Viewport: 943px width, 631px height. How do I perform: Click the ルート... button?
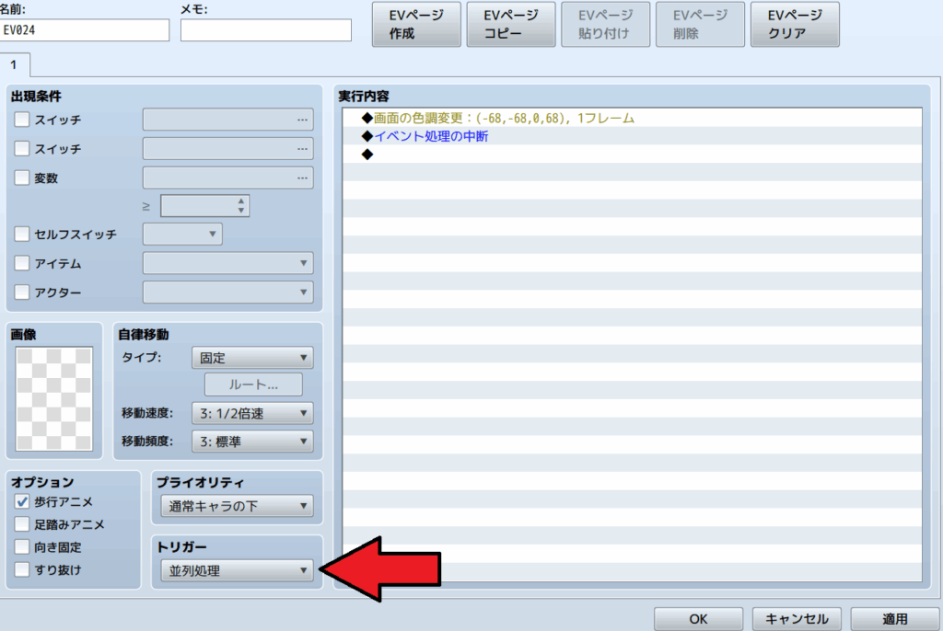pos(253,384)
